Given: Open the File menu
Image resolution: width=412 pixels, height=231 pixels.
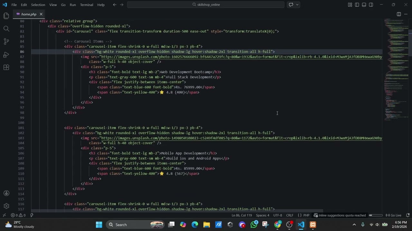Looking at the screenshot, I should 14,5.
